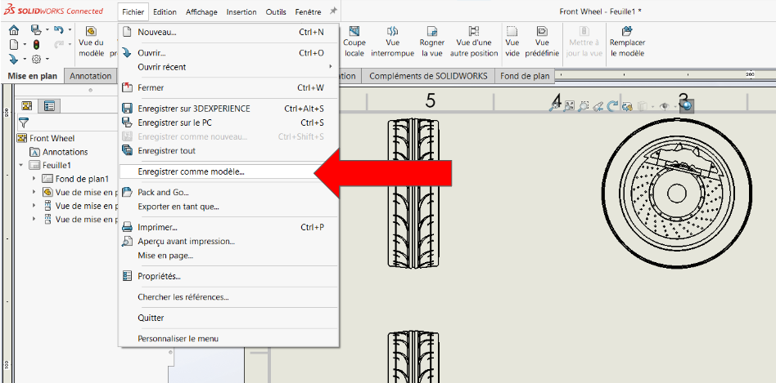This screenshot has width=776, height=383.
Task: Pin the menu bar with the pushpin
Action: (x=333, y=11)
